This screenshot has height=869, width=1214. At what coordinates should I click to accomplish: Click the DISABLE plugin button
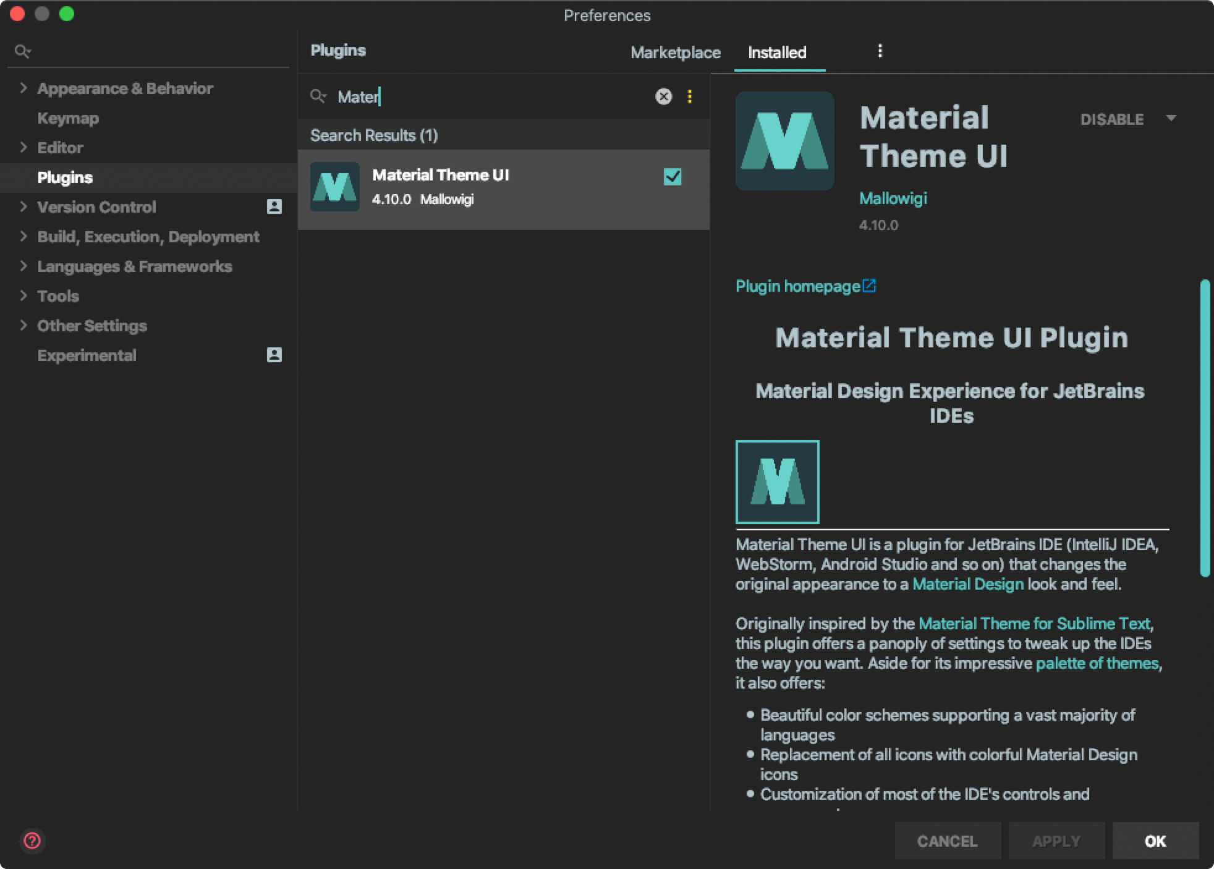[1111, 119]
